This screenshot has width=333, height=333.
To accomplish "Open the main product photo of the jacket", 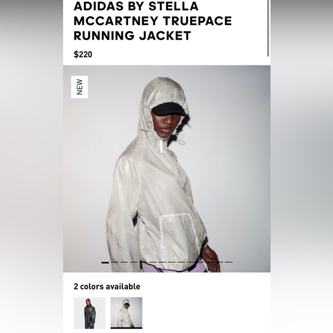I will tap(166, 169).
